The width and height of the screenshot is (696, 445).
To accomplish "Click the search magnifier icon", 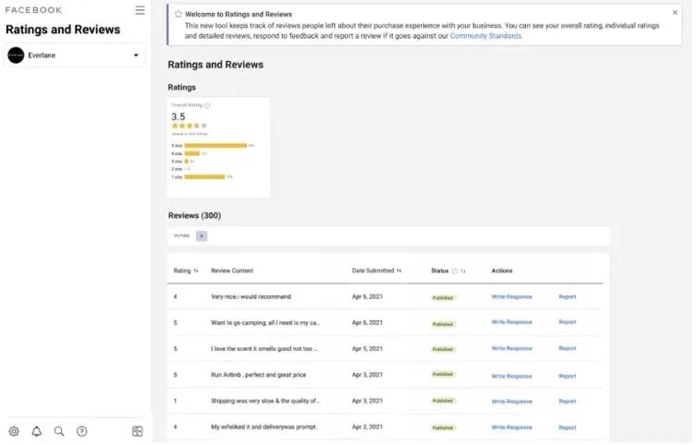I will click(x=59, y=431).
